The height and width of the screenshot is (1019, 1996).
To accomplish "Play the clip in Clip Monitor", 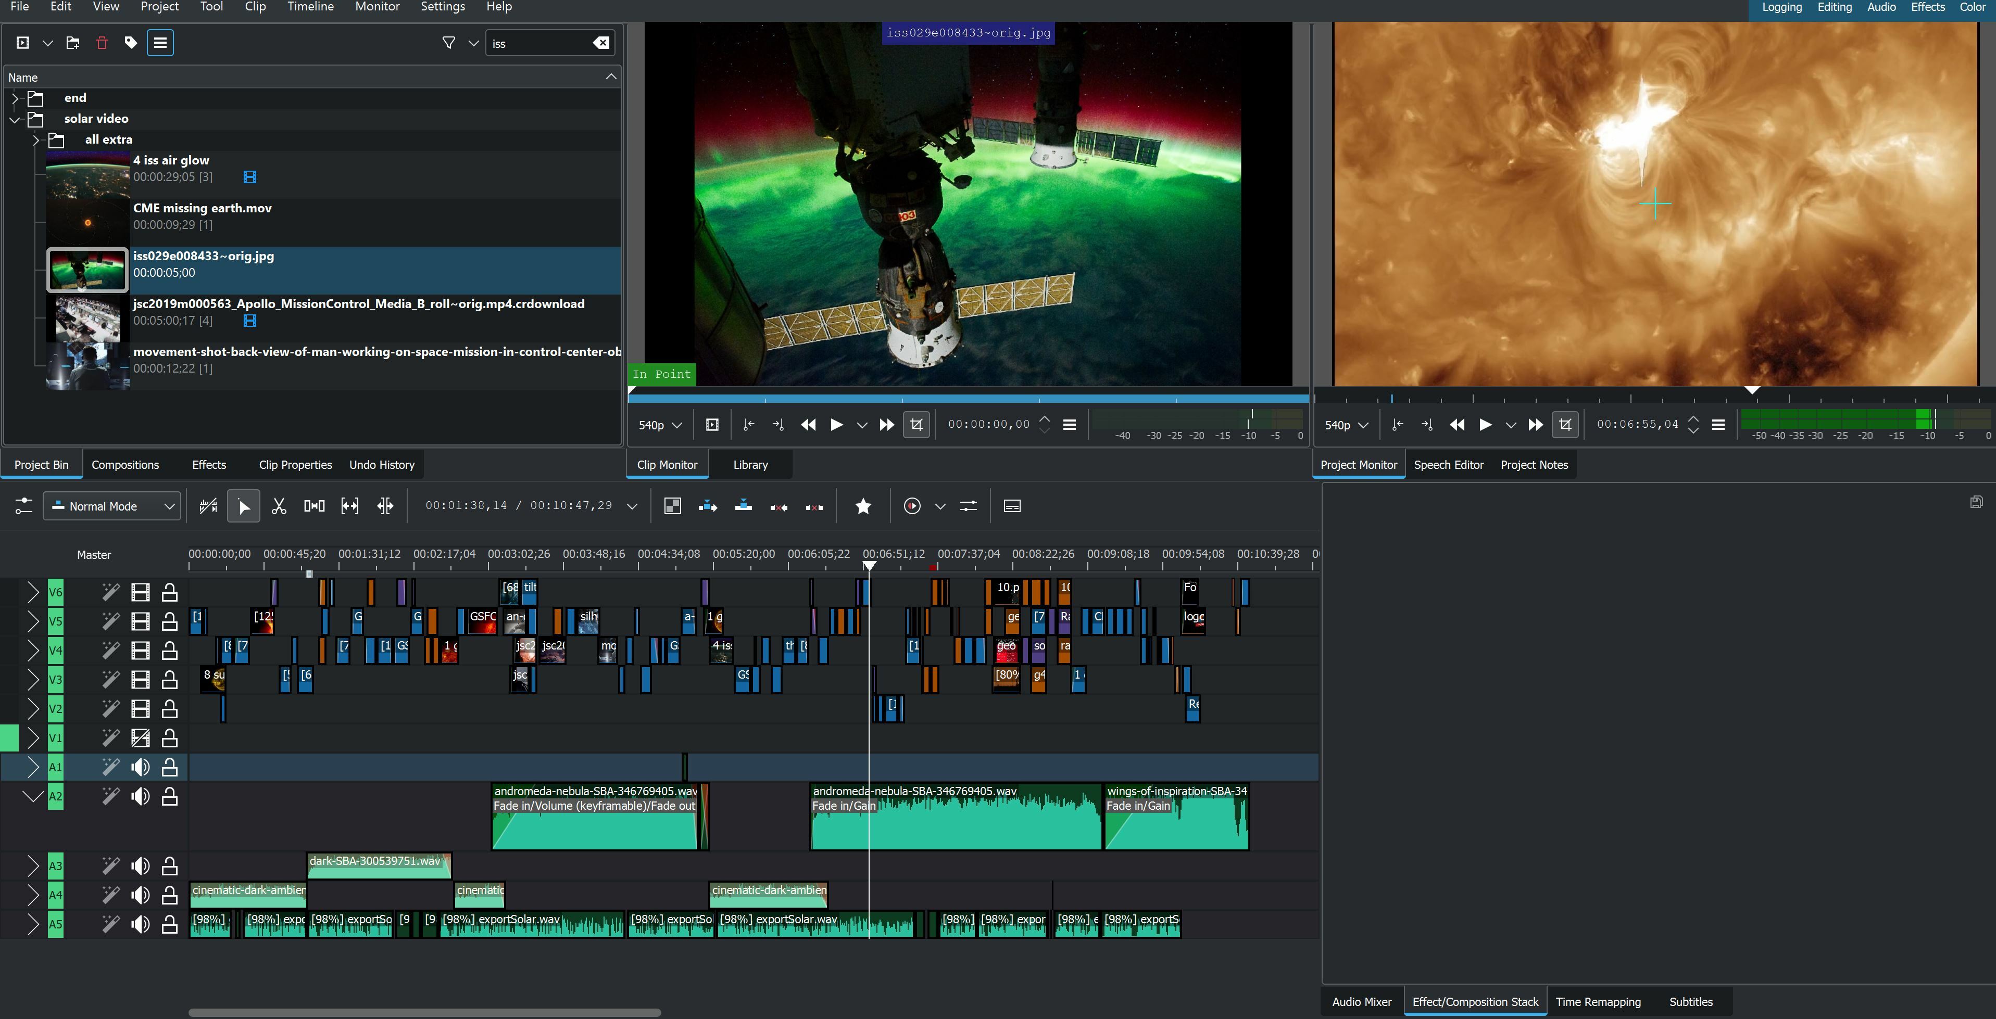I will click(x=837, y=424).
